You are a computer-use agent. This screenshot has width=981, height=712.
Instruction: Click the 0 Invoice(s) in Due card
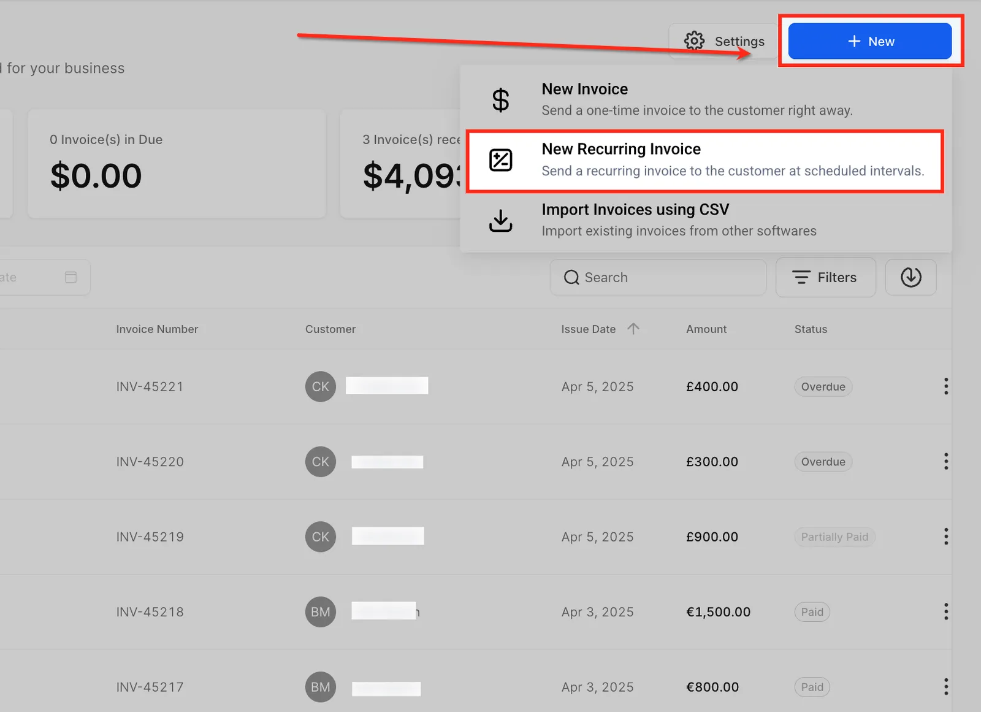177,164
